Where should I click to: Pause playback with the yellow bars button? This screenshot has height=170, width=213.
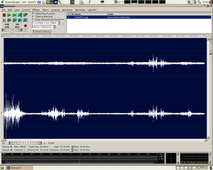point(4,20)
